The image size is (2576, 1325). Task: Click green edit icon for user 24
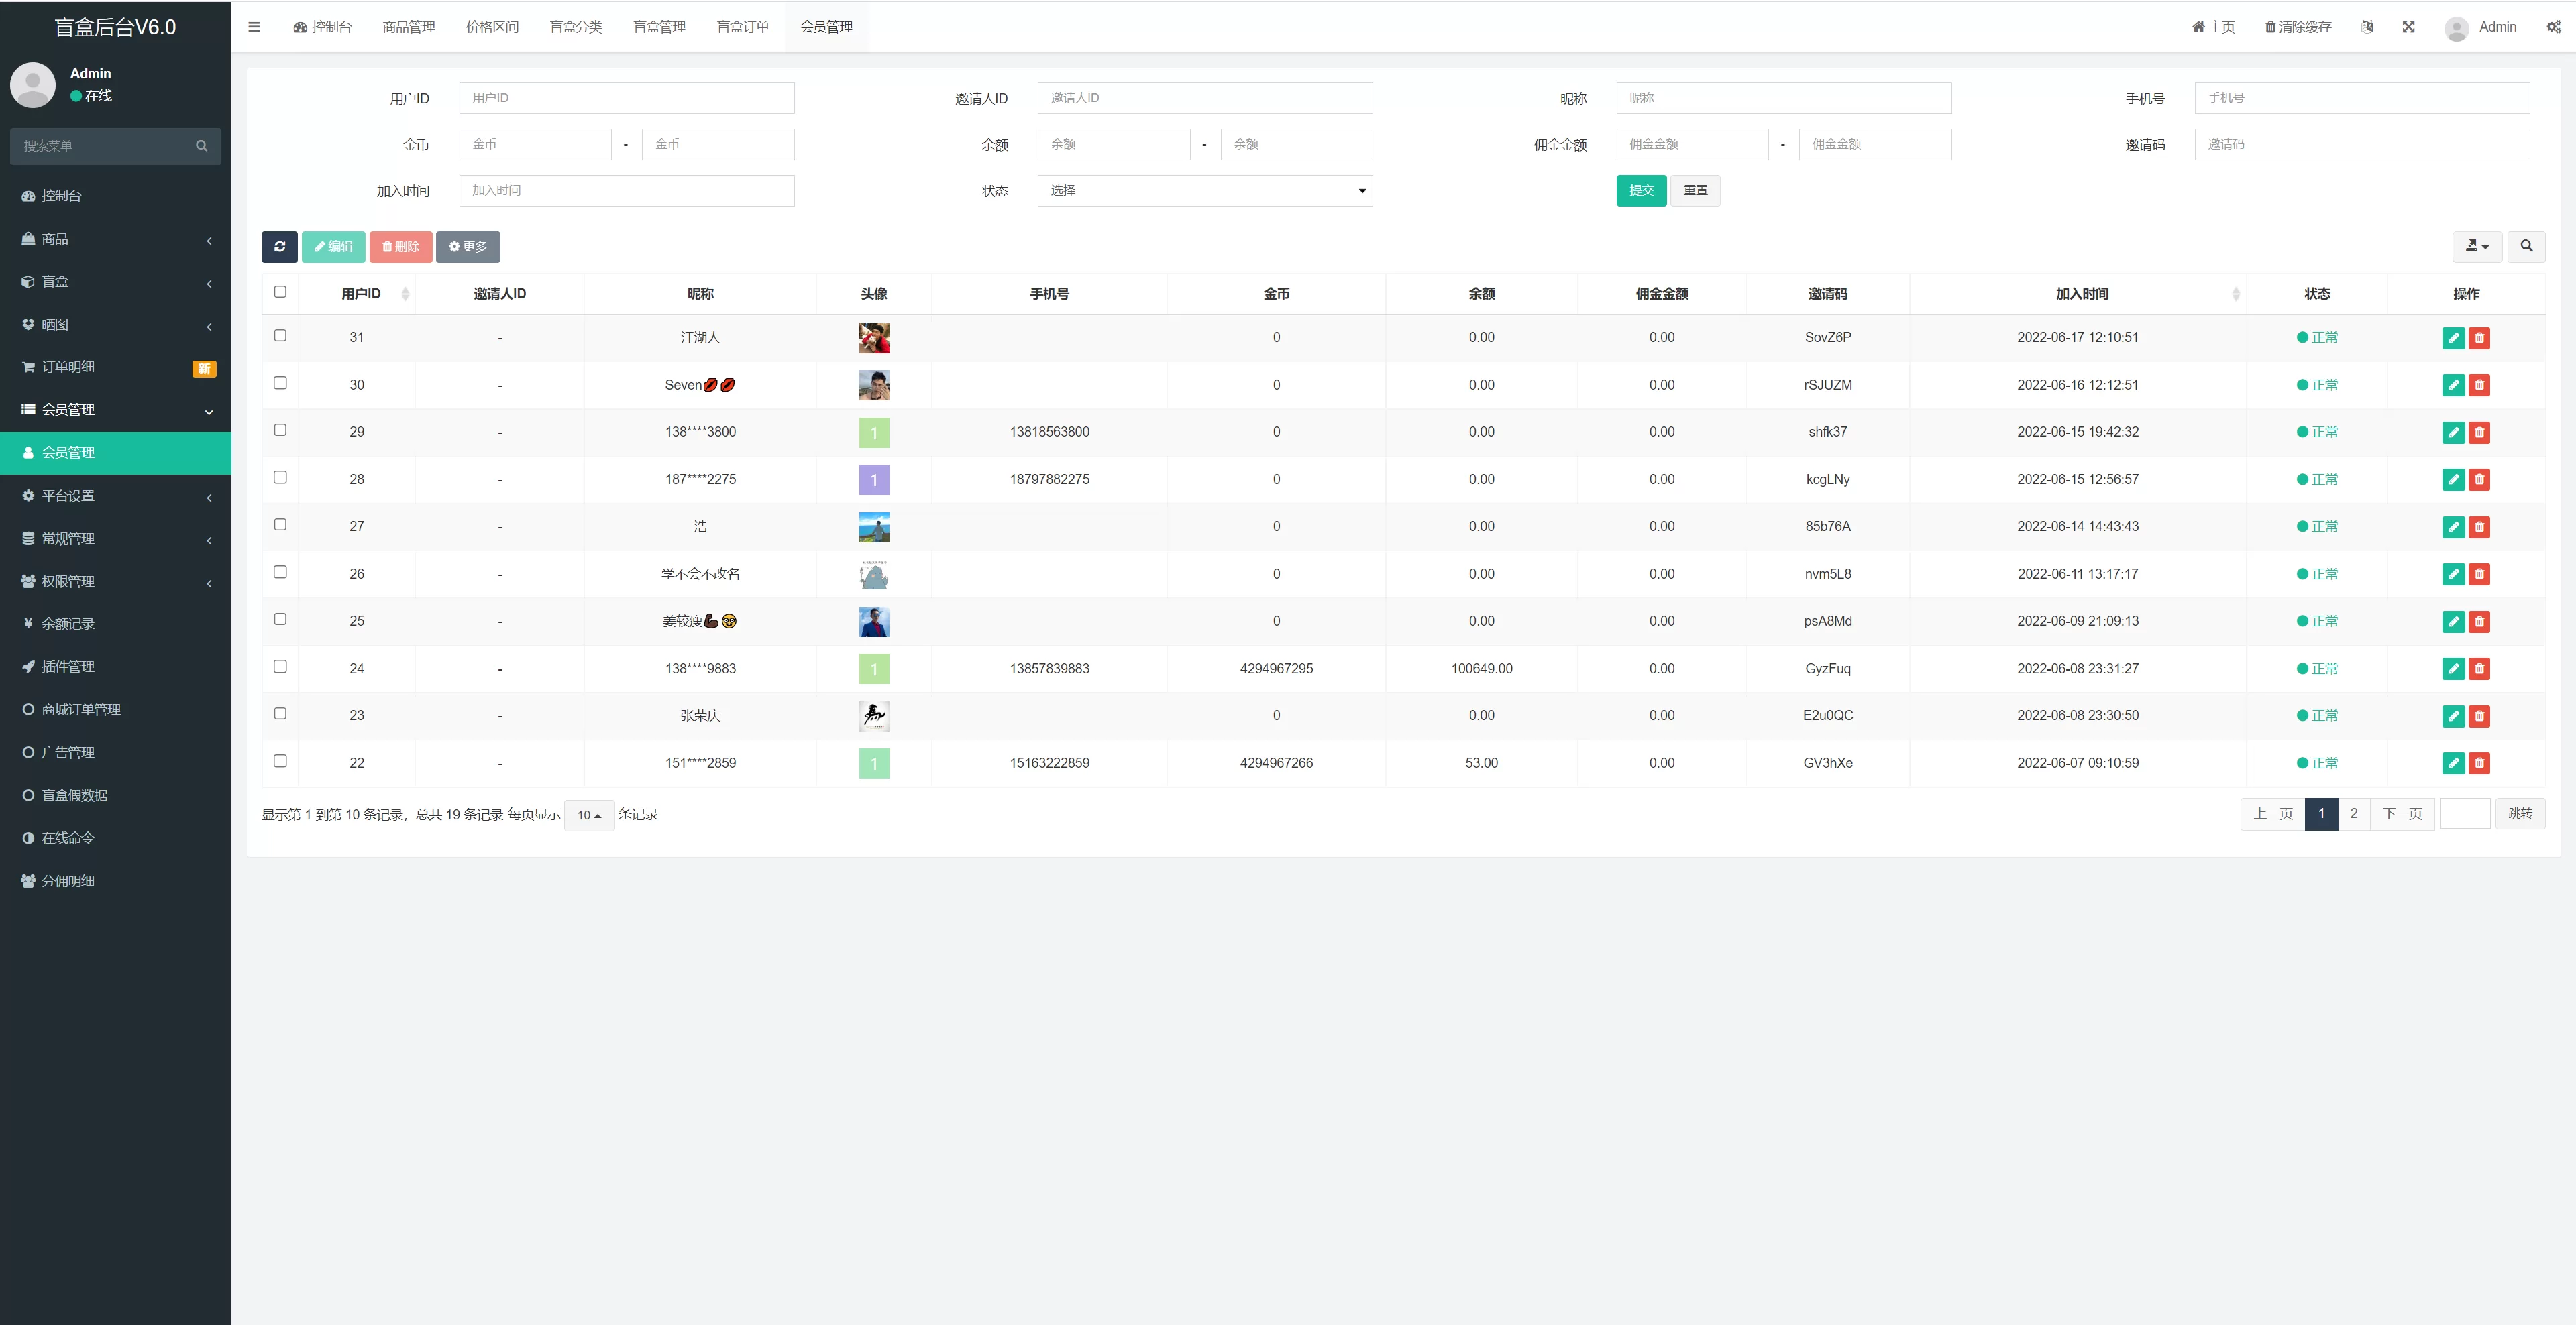tap(2453, 669)
